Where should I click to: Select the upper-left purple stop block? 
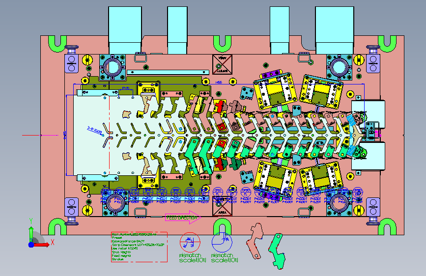click(71, 63)
